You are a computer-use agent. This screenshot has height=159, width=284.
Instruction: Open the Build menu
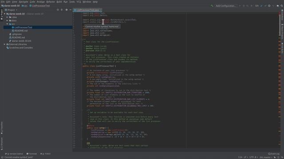click(x=59, y=2)
